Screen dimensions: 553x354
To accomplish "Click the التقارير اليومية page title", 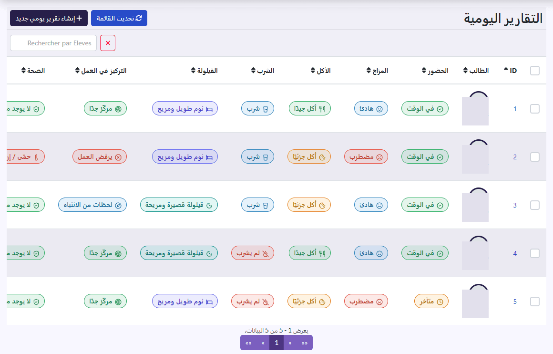I will coord(503,18).
